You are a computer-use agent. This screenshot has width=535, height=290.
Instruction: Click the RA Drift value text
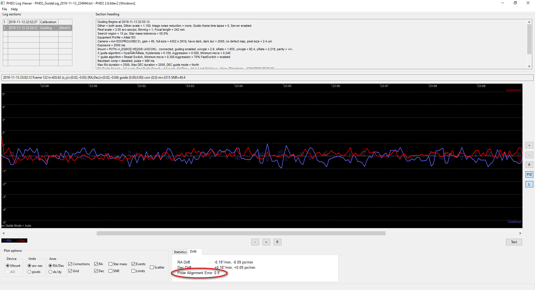(x=234, y=262)
